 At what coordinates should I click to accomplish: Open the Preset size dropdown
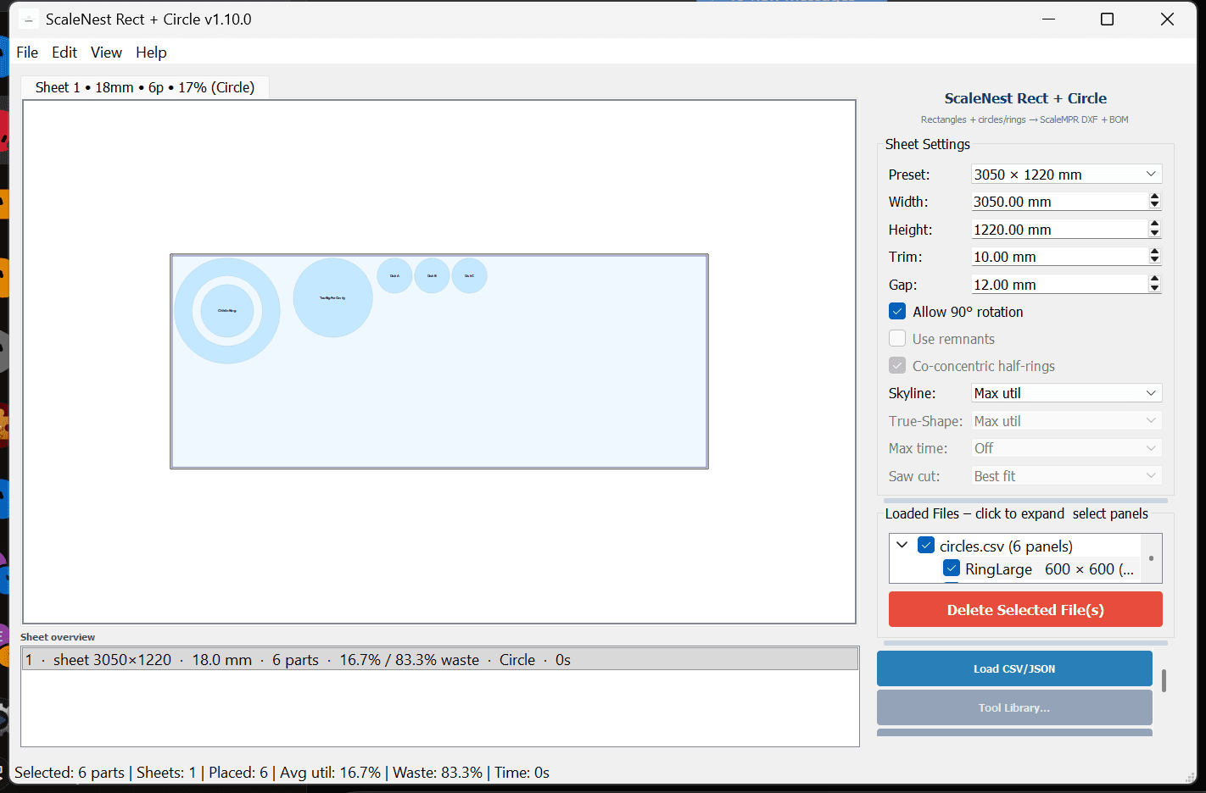[x=1066, y=175]
